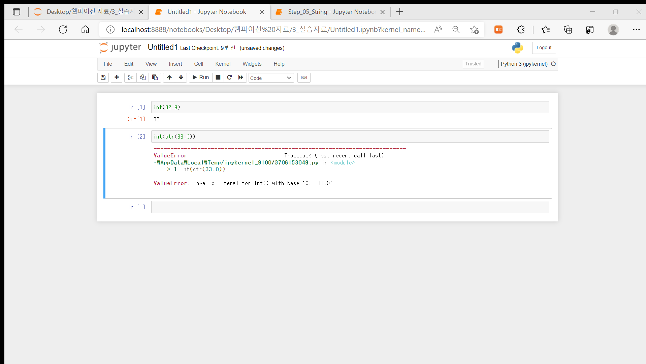Open the Widgets menu
This screenshot has height=364, width=646.
click(252, 64)
